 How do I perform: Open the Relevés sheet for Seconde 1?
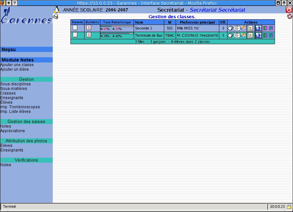pos(75,28)
